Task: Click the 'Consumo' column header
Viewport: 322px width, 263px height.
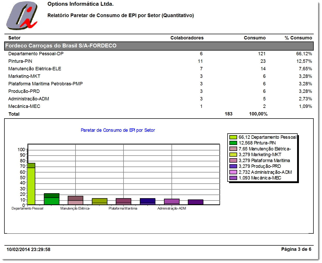Action: pos(255,38)
